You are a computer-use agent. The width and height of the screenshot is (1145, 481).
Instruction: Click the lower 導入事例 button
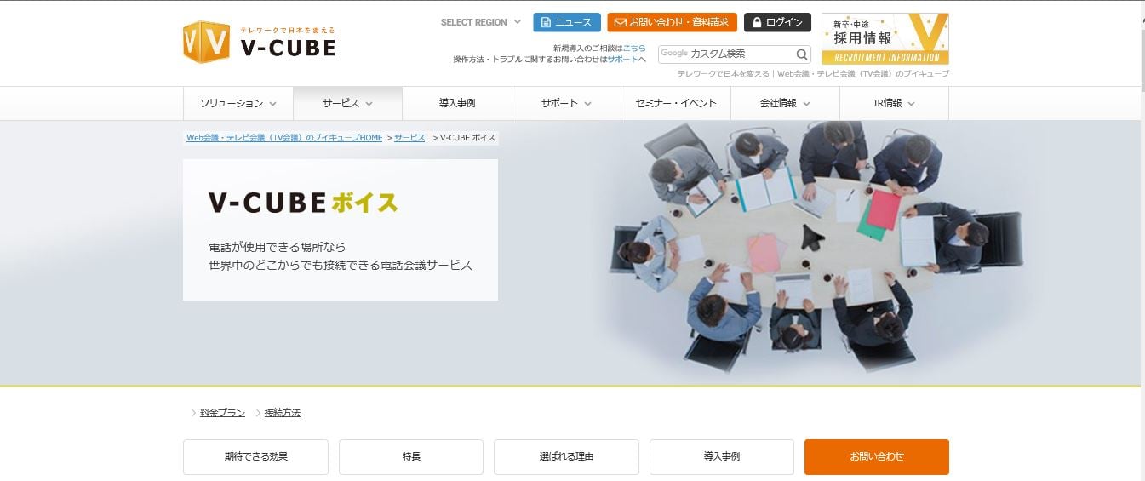(722, 457)
